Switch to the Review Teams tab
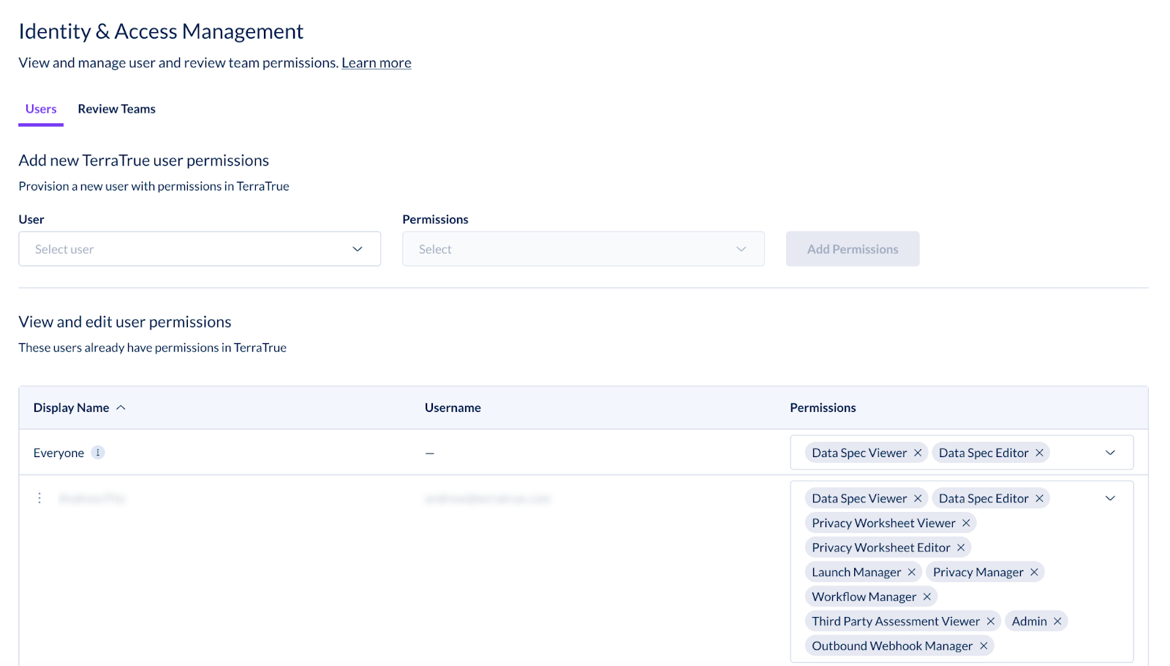 (x=117, y=109)
